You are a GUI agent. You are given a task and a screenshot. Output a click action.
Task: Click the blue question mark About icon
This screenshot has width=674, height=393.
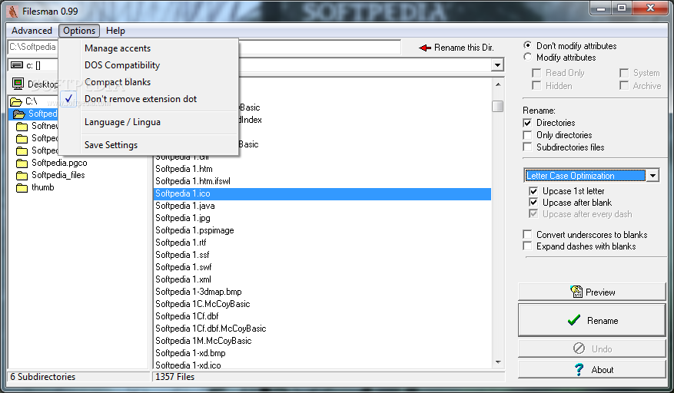[579, 369]
